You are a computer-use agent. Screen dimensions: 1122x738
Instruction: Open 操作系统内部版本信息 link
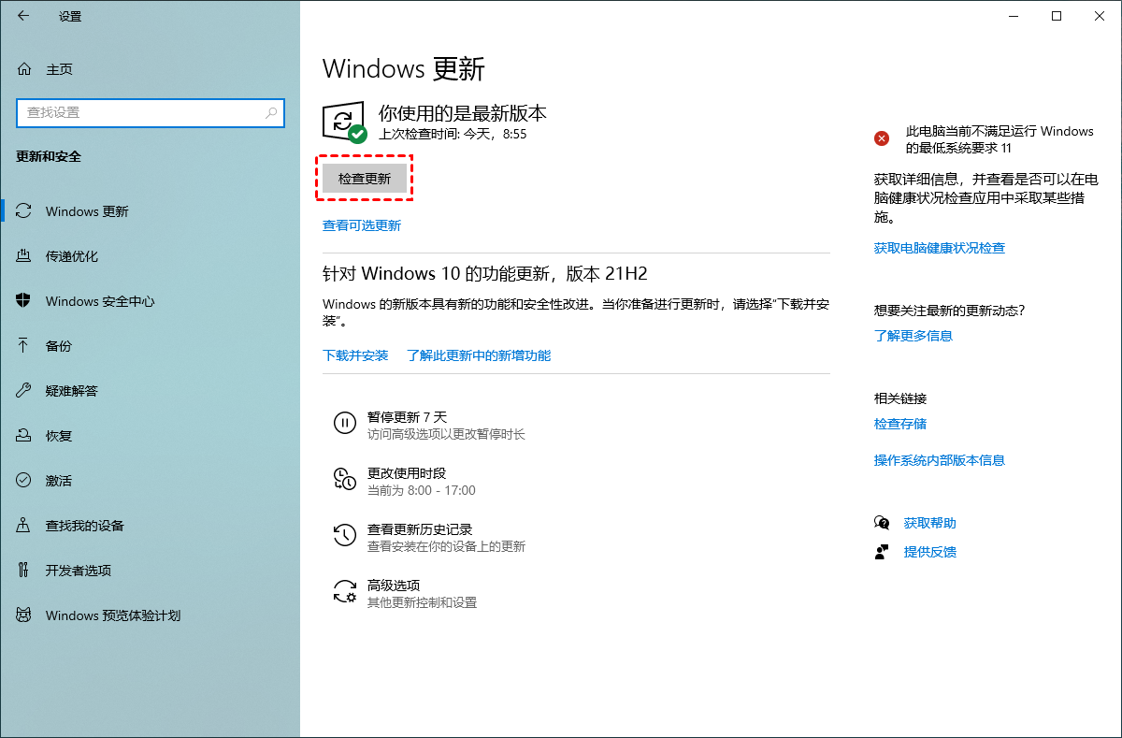[x=940, y=460]
